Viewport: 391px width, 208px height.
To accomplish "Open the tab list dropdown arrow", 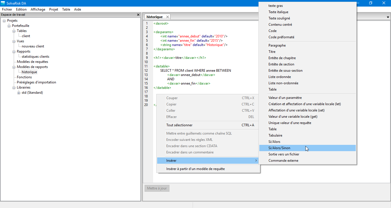I will click(x=388, y=17).
